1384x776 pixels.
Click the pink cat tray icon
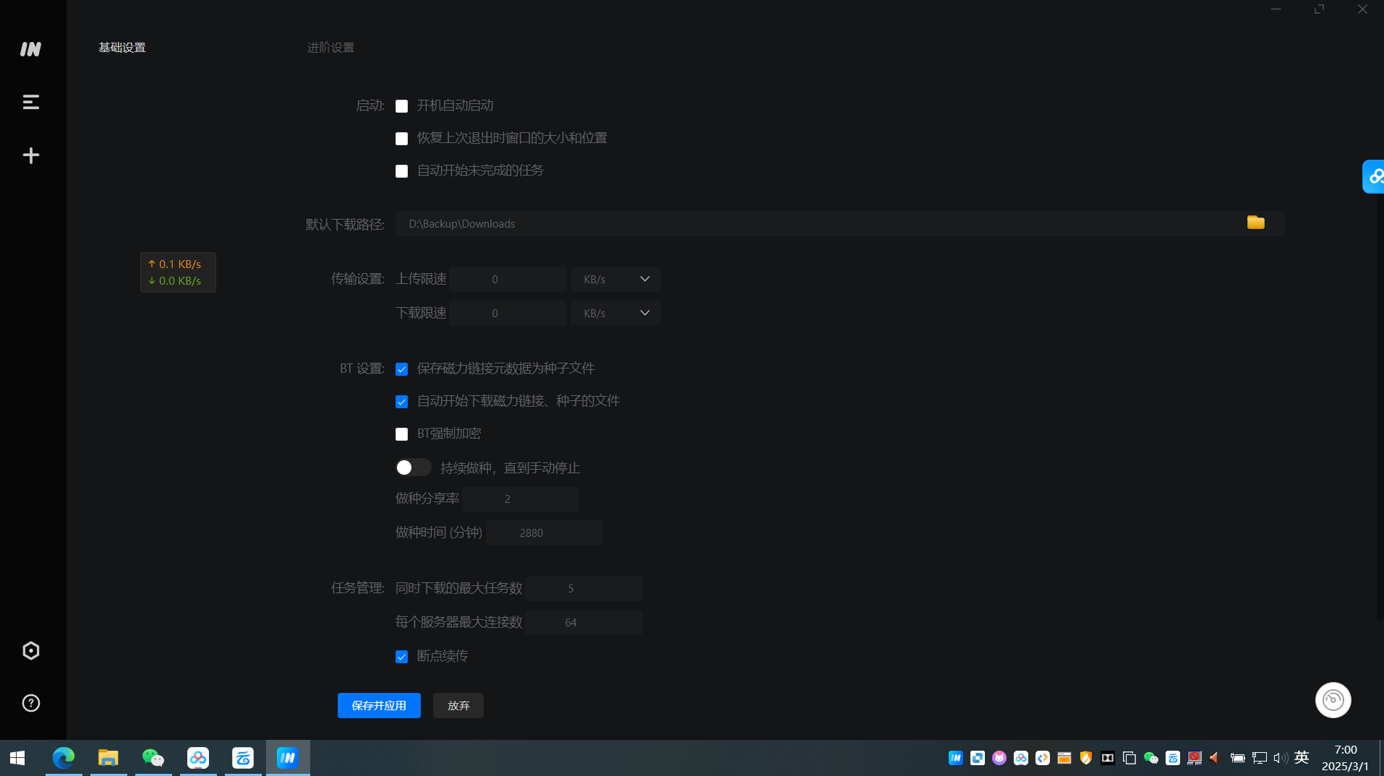999,758
